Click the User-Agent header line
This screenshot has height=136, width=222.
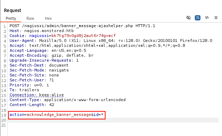pyautogui.click(x=111, y=41)
